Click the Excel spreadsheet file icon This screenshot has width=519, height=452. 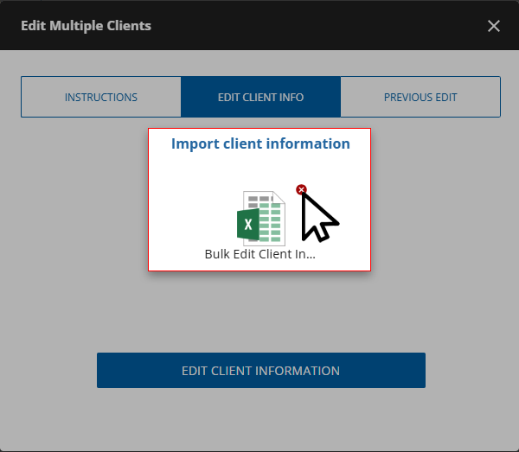tap(261, 219)
